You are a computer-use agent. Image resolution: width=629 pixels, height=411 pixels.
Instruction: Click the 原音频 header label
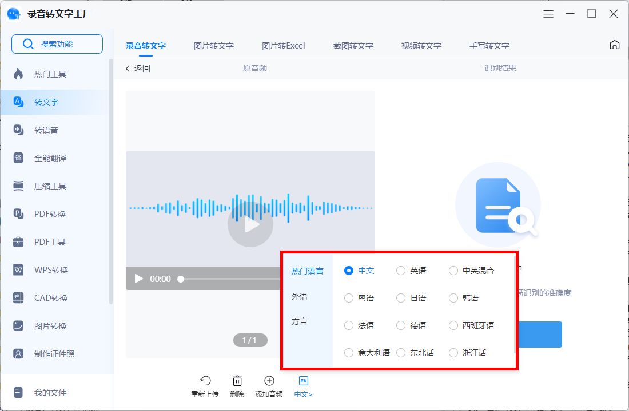(254, 68)
